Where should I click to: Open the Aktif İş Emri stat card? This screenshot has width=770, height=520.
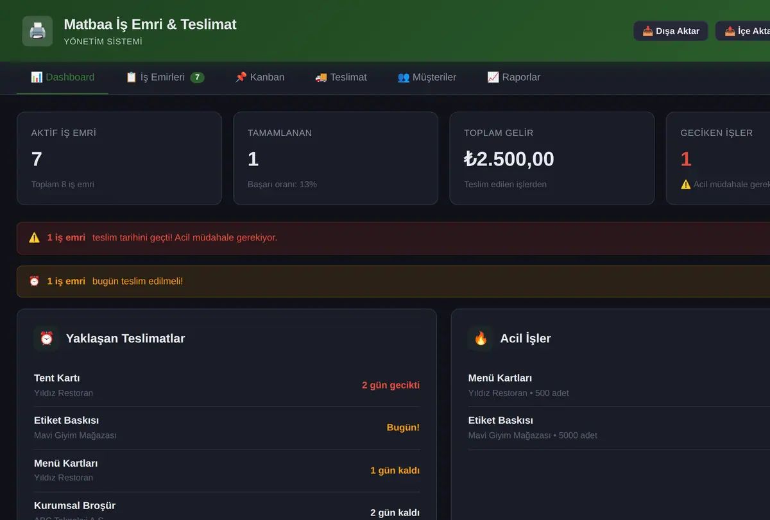click(119, 158)
